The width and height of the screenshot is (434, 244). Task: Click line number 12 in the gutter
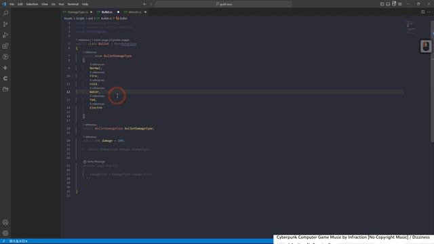tap(68, 92)
